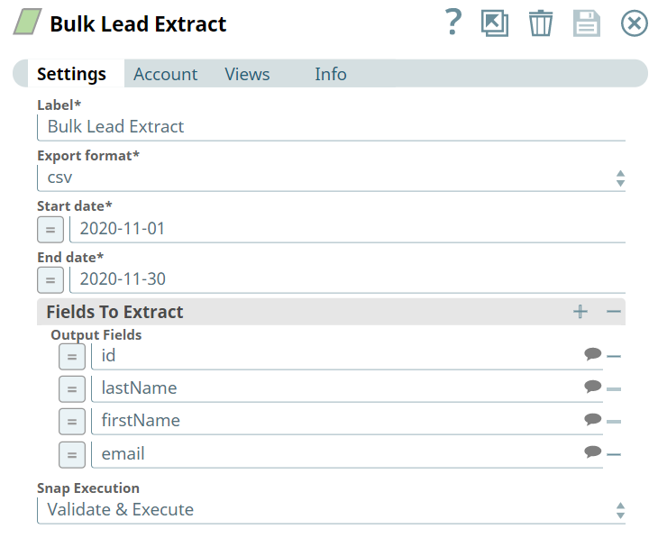
Task: Click the Bulk Lead Extract title
Action: click(x=138, y=24)
